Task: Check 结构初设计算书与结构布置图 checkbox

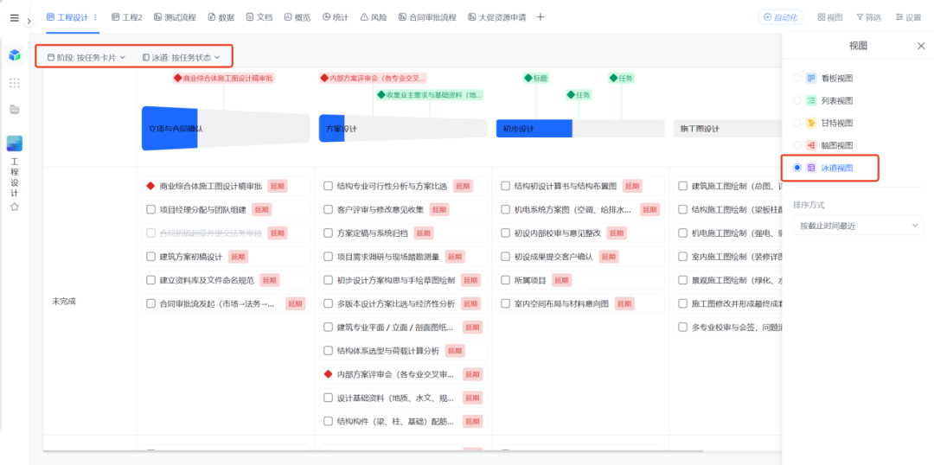Action: coord(505,186)
